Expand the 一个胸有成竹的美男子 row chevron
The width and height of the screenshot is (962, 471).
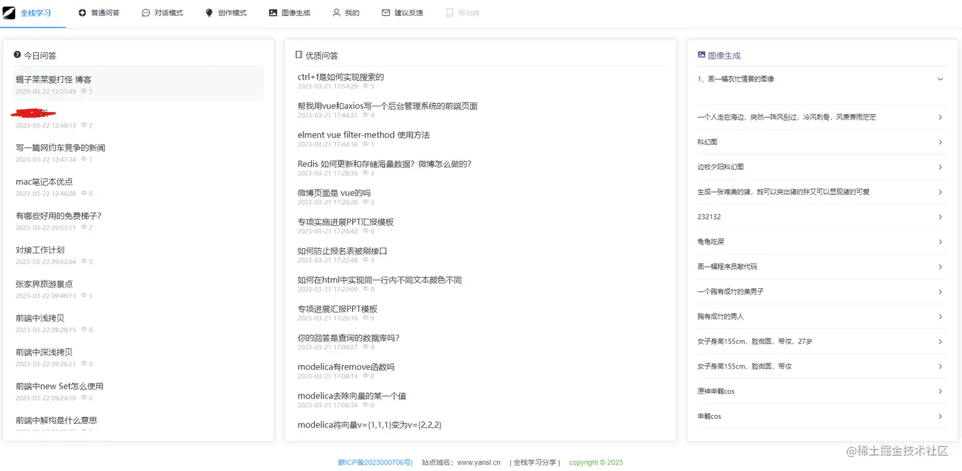point(940,292)
